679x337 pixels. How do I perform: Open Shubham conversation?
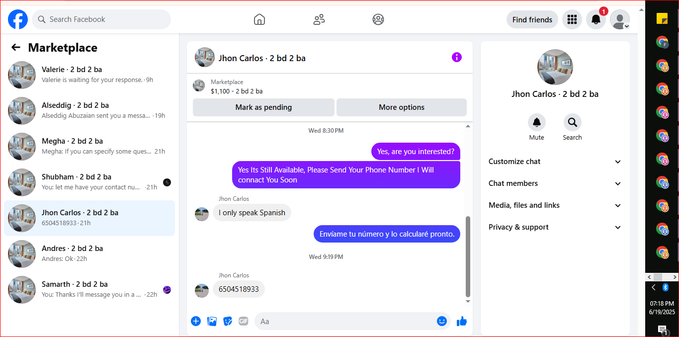(89, 182)
